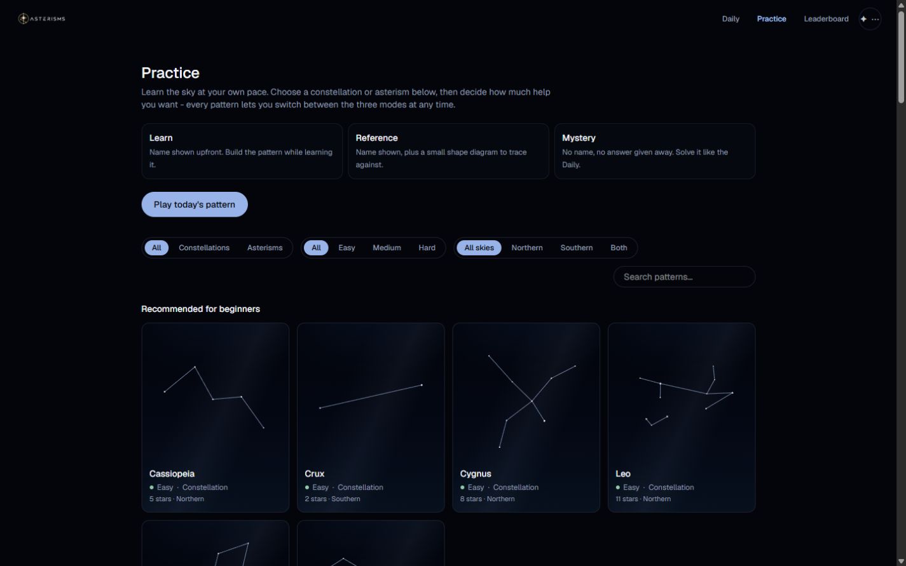Focus the Search patterns field
Screen dimensions: 906x566
(684, 277)
